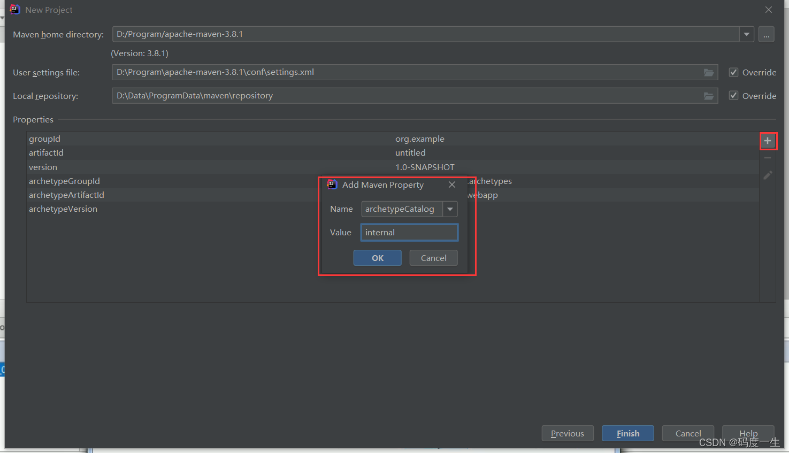The height and width of the screenshot is (453, 789).
Task: Click the IntelliJ icon in New Project title
Action: (x=15, y=10)
